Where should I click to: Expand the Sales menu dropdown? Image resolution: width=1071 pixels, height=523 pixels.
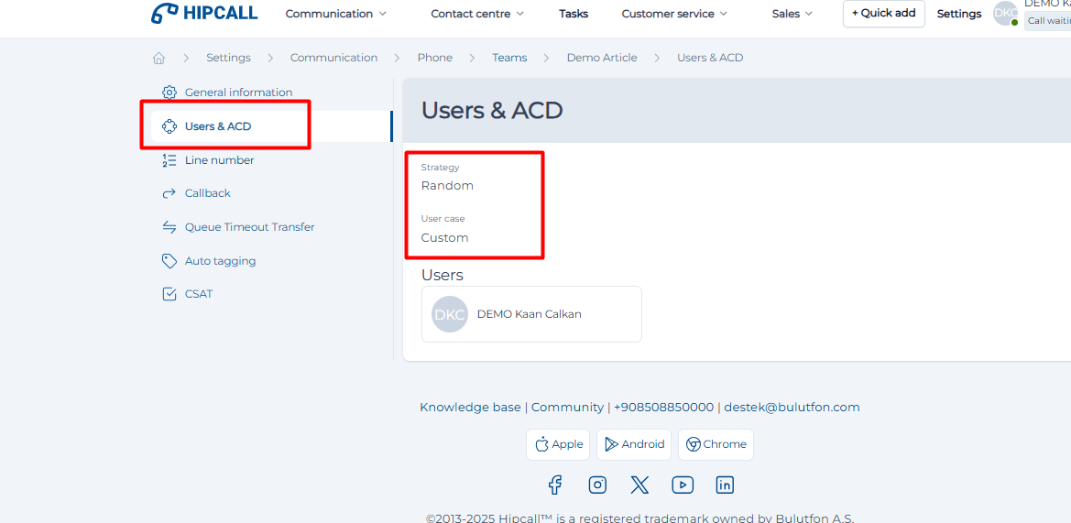pyautogui.click(x=792, y=14)
